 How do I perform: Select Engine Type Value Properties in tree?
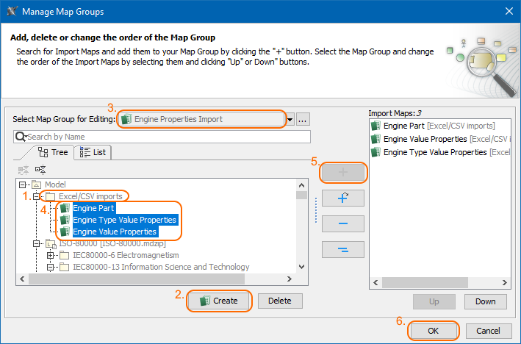(x=124, y=220)
